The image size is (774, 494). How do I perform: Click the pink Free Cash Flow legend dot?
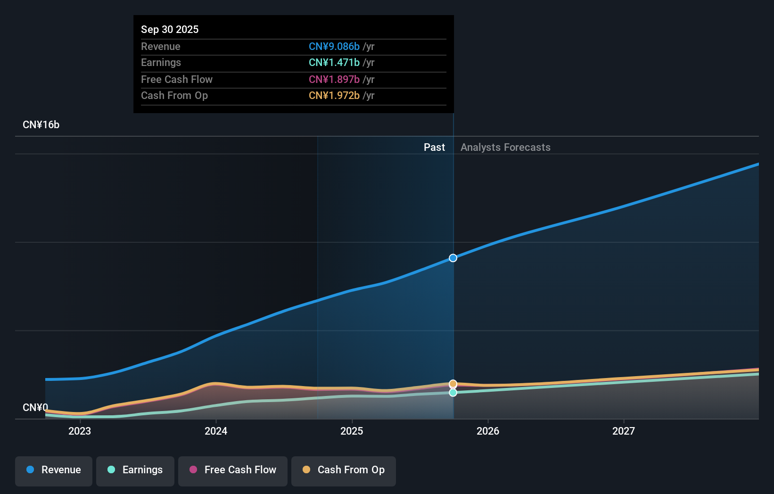tap(193, 470)
